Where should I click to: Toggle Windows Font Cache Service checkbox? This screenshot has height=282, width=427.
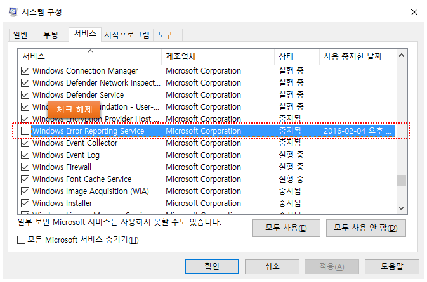coord(25,179)
